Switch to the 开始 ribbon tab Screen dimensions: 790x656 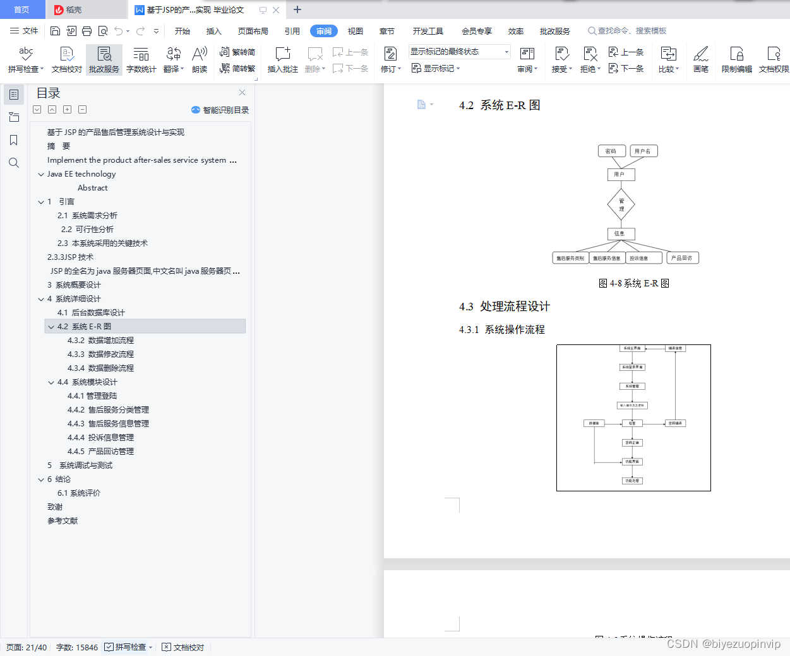pyautogui.click(x=183, y=31)
